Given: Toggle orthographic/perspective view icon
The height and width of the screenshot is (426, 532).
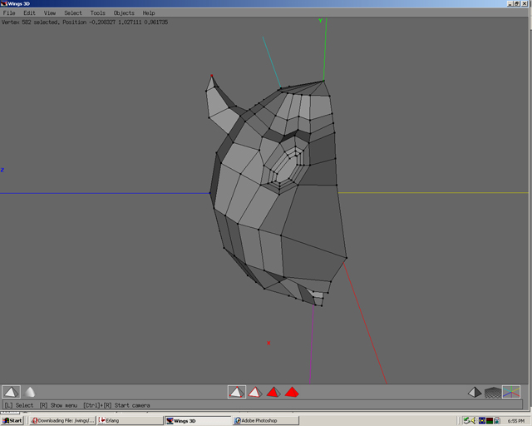Looking at the screenshot, I should [x=475, y=393].
